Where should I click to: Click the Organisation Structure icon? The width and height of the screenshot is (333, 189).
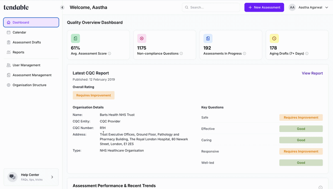pyautogui.click(x=8, y=85)
